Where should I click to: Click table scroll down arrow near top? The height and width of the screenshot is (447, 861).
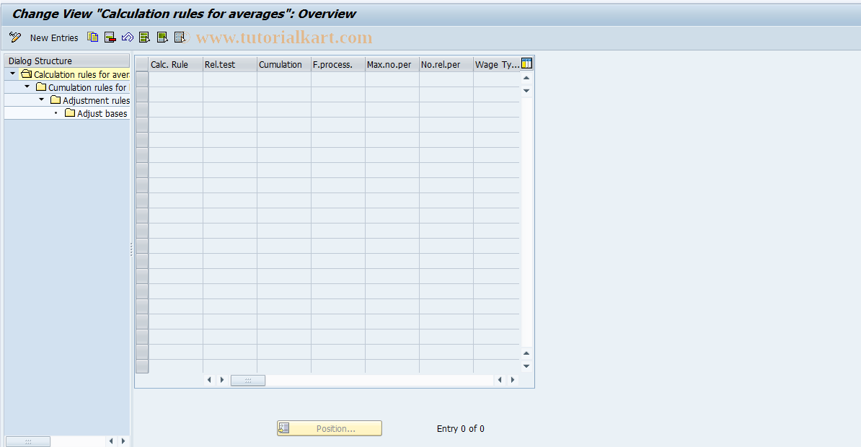526,91
